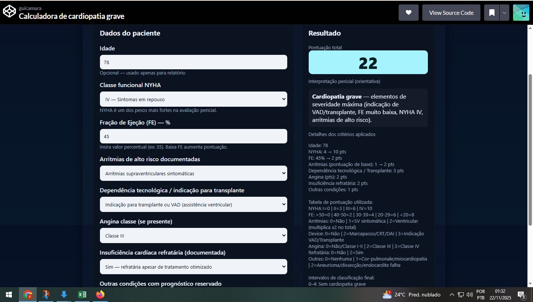The height and width of the screenshot is (302, 533).
Task: Expand Dependência tecnológica / transplante dropdown
Action: tap(193, 205)
